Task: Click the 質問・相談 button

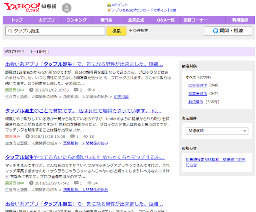Action: tap(228, 31)
